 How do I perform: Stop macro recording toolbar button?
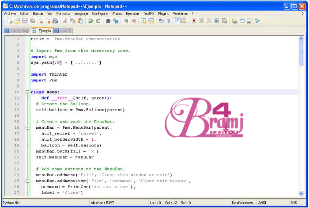(201, 21)
